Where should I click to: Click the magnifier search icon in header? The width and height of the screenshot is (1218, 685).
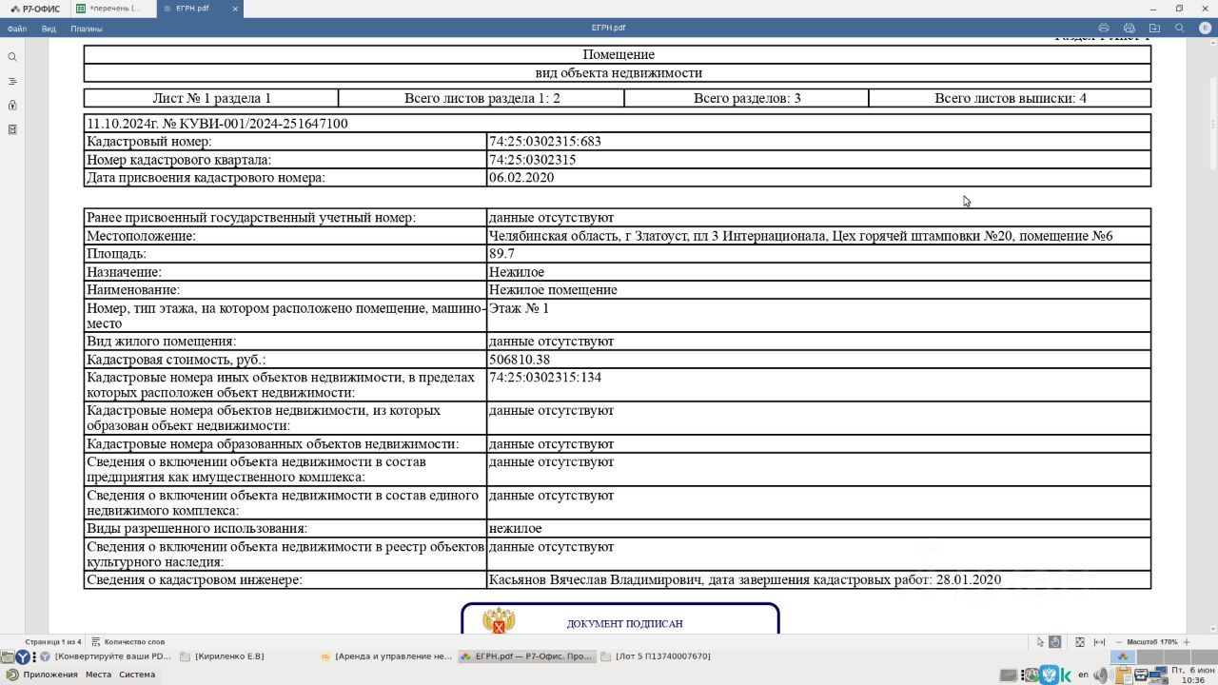1180,29
